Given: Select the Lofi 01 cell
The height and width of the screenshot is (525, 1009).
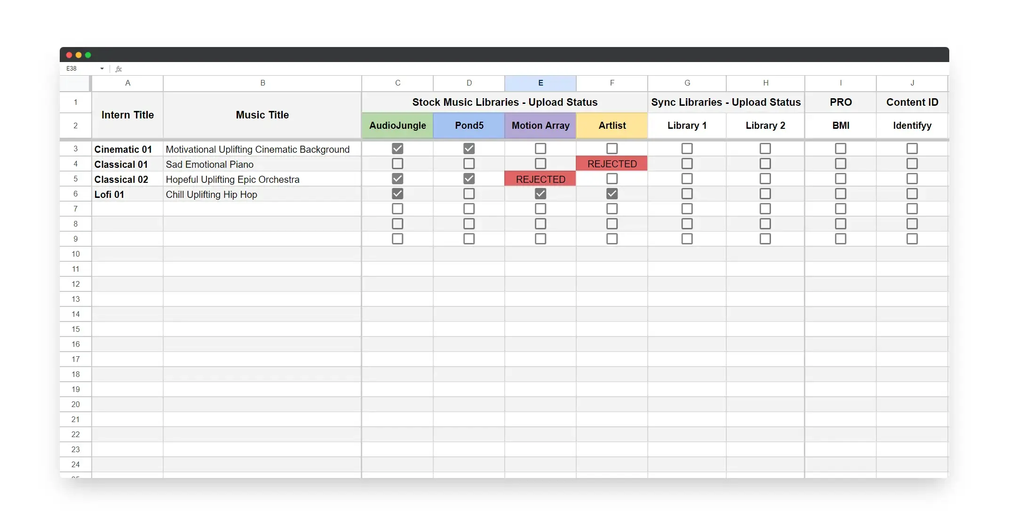Looking at the screenshot, I should pos(127,194).
